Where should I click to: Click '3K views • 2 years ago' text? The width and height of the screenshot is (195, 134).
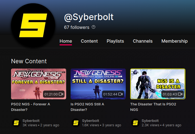tap(41, 125)
